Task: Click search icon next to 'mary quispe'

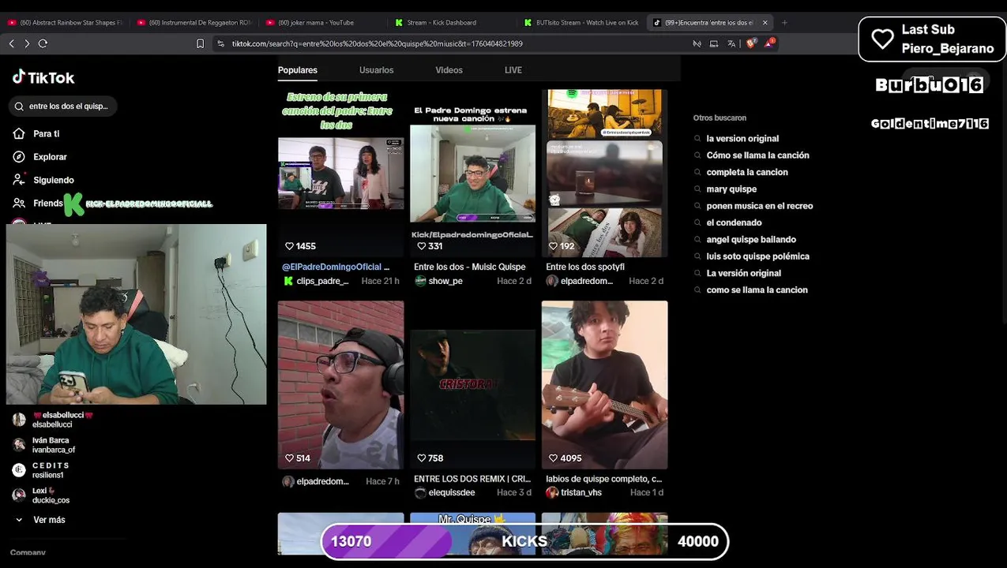Action: [697, 189]
